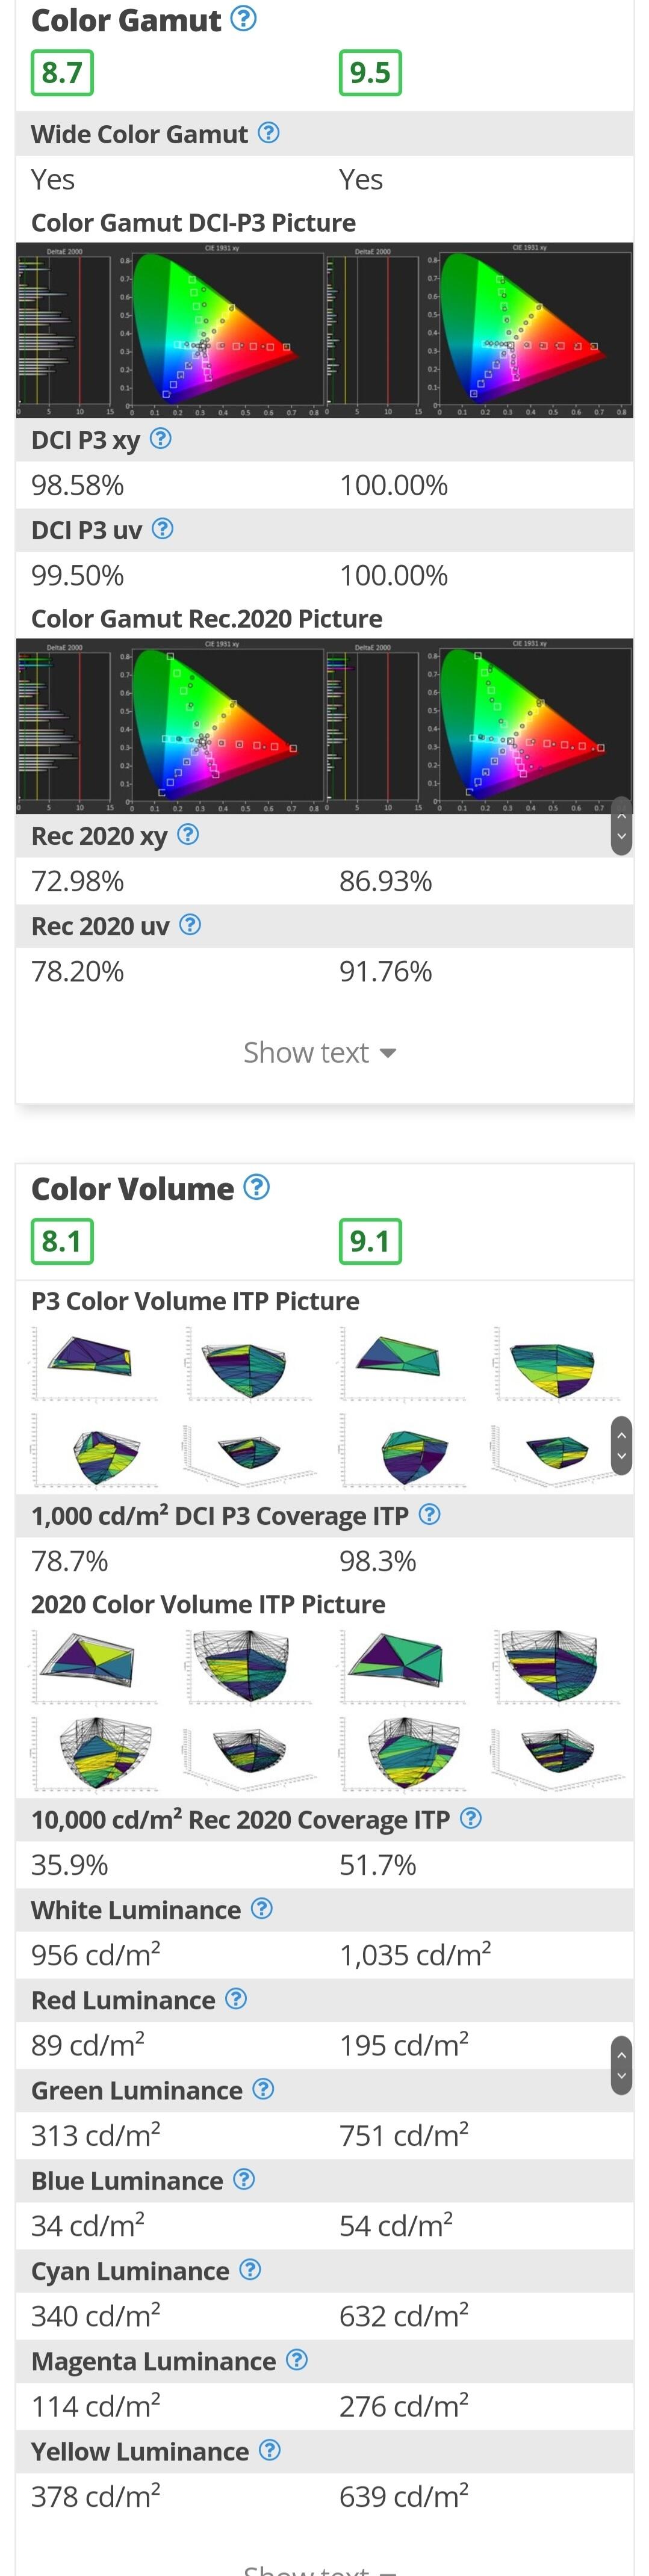
Task: Open first P3 Color Volume ITP thumbnail
Action: (x=94, y=1362)
